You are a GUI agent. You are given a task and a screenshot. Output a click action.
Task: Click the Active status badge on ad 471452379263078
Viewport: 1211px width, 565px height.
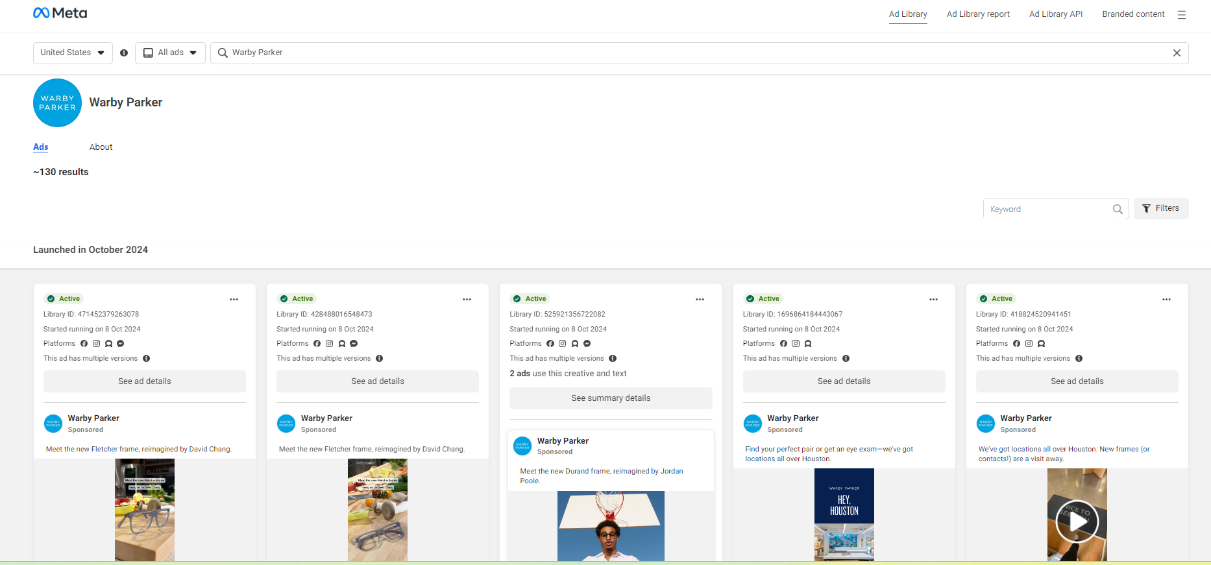(x=63, y=299)
